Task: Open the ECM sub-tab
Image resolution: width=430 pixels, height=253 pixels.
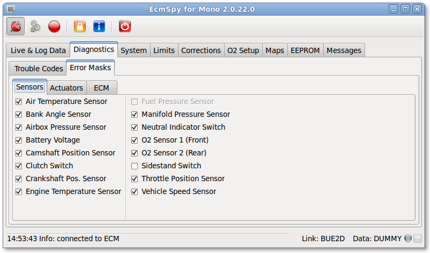Action: pos(101,88)
